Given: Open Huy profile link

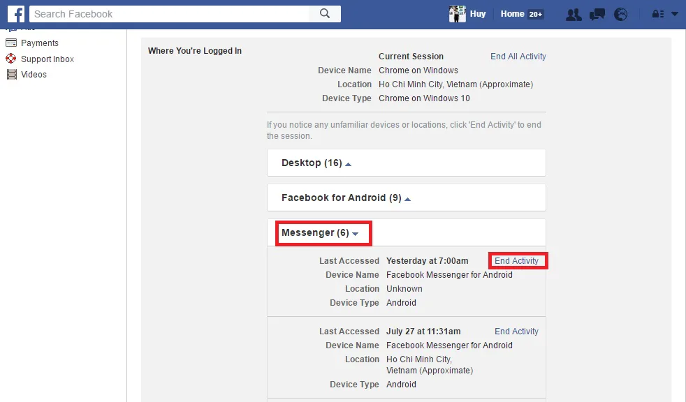Looking at the screenshot, I should click(478, 14).
